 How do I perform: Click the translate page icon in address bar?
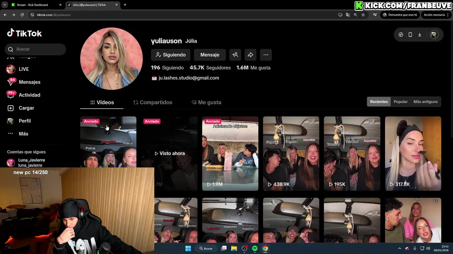click(348, 15)
